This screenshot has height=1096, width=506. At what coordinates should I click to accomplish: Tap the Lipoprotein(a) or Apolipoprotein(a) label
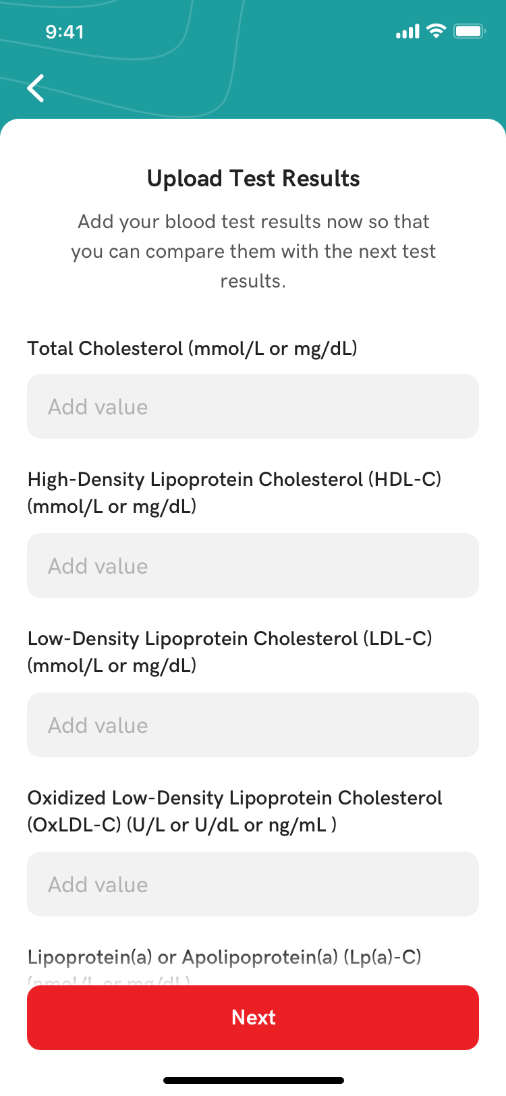224,957
